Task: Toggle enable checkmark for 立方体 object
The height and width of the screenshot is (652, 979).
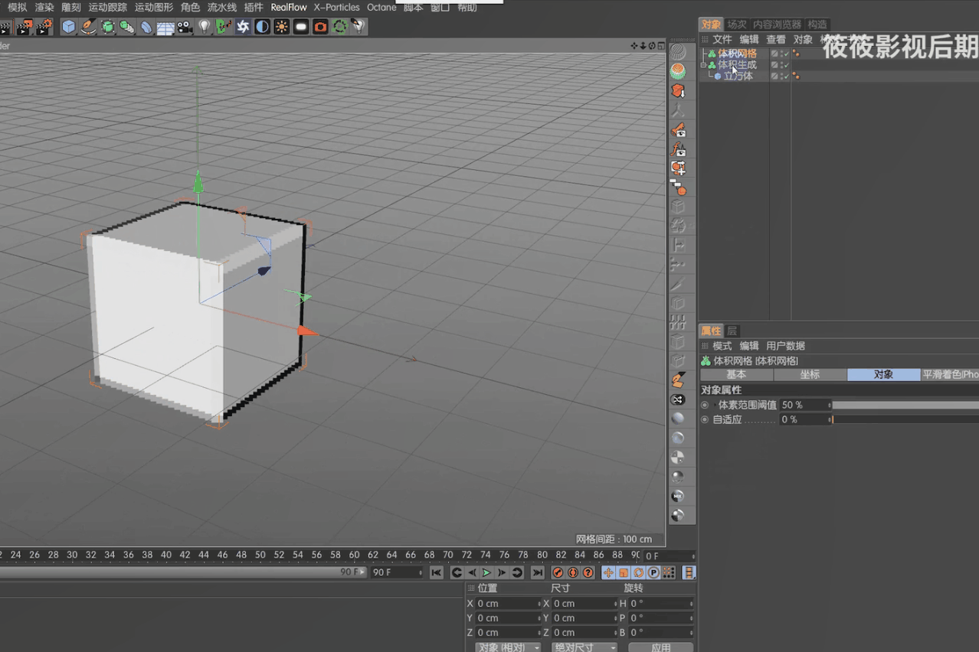Action: (x=785, y=76)
